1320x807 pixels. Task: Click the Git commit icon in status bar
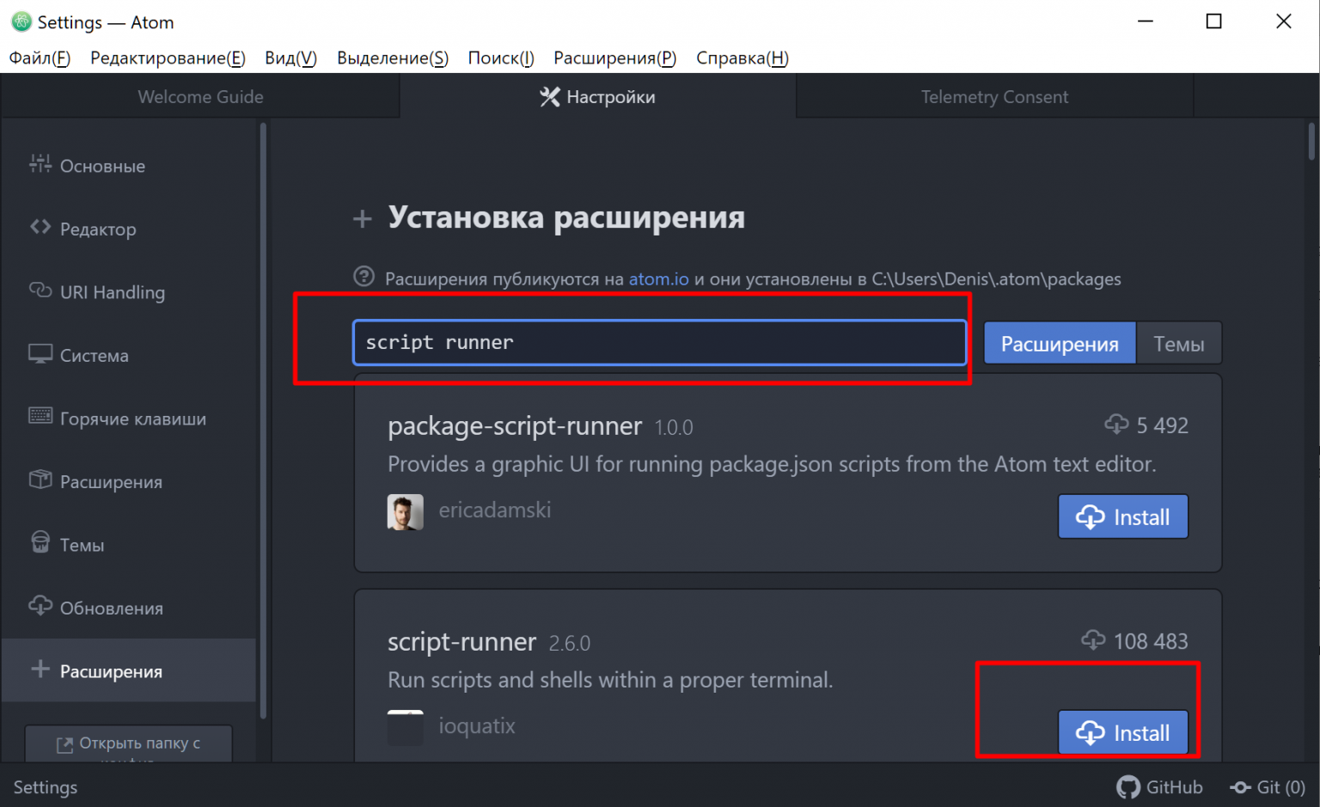pyautogui.click(x=1240, y=787)
